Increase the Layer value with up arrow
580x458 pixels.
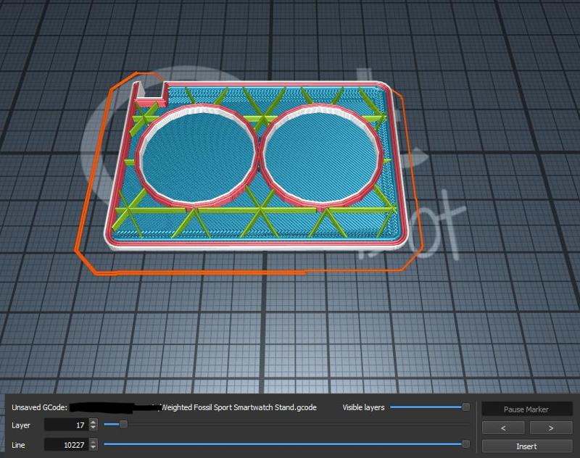coord(93,422)
